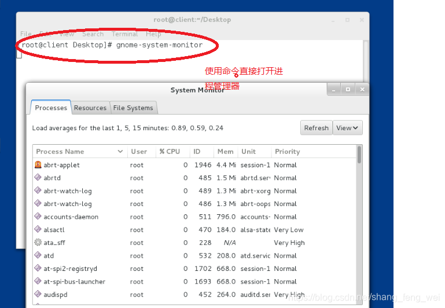The image size is (445, 308).
Task: Minimize the System Monitor window
Action: point(334,90)
